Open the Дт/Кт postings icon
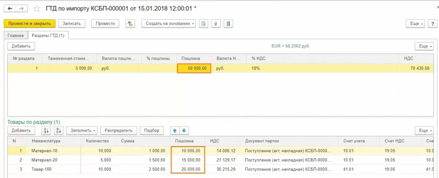The height and width of the screenshot is (178, 439). 130,23
